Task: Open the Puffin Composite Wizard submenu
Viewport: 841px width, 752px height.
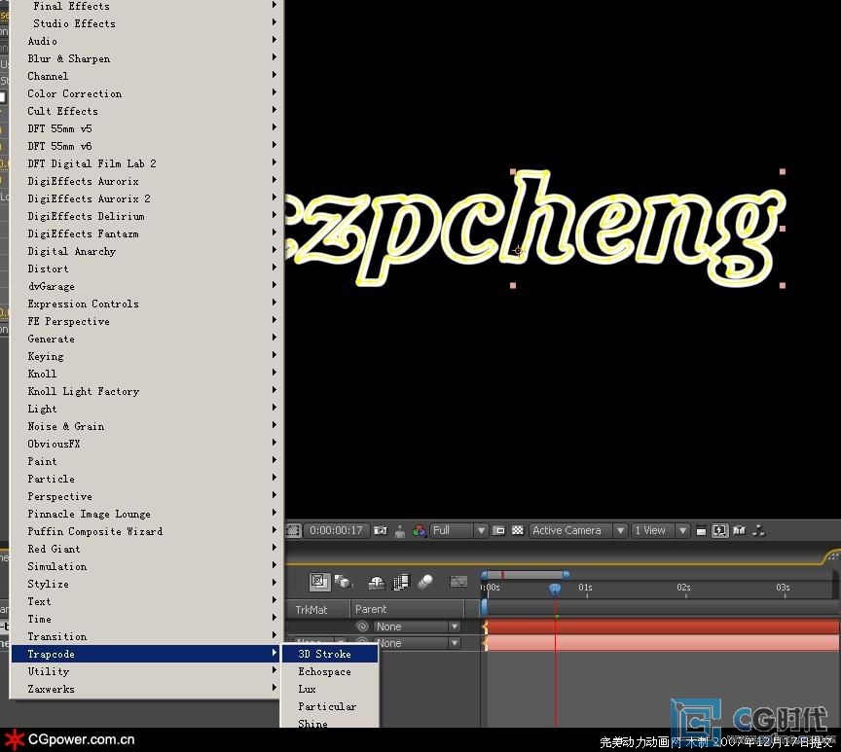Action: click(x=146, y=531)
